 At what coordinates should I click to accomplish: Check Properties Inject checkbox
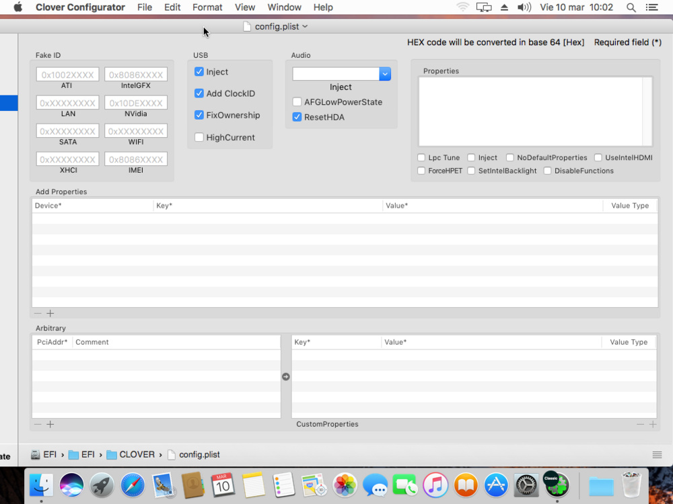[471, 158]
